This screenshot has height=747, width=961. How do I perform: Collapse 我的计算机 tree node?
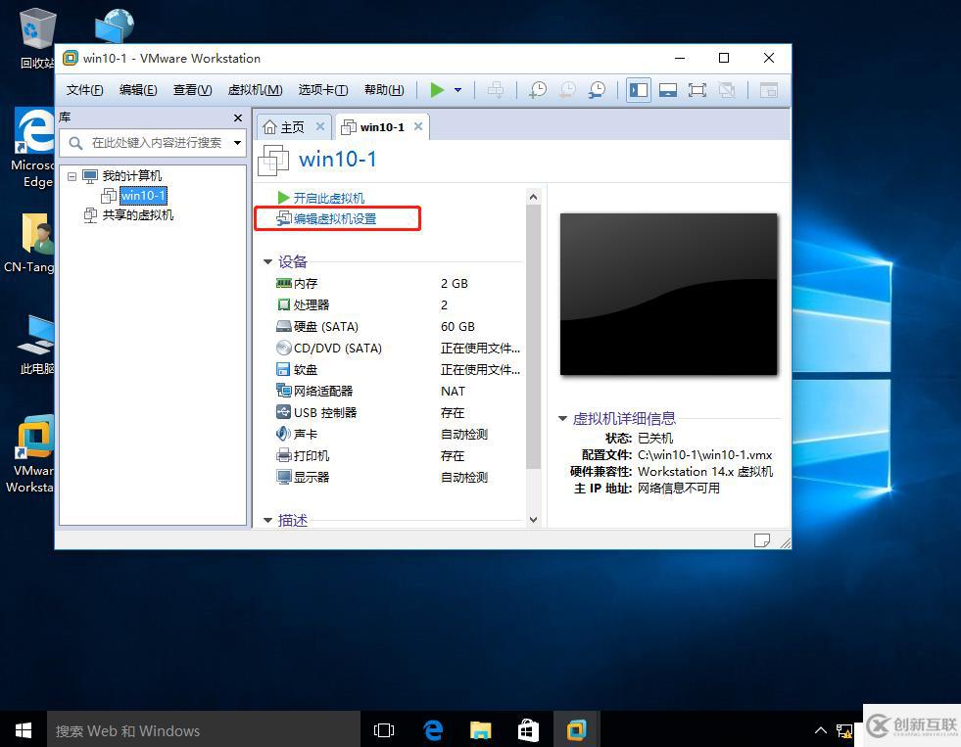click(72, 176)
